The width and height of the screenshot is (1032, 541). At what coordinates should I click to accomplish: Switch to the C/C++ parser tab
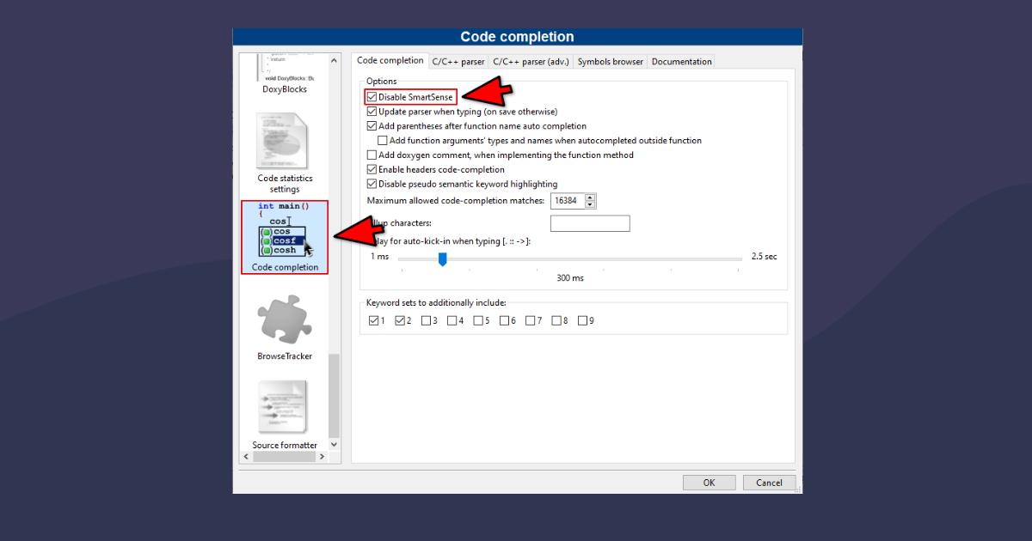click(458, 61)
